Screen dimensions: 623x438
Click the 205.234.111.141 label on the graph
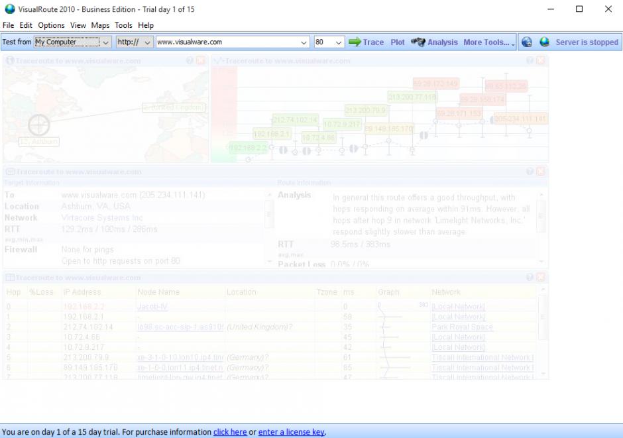point(520,119)
